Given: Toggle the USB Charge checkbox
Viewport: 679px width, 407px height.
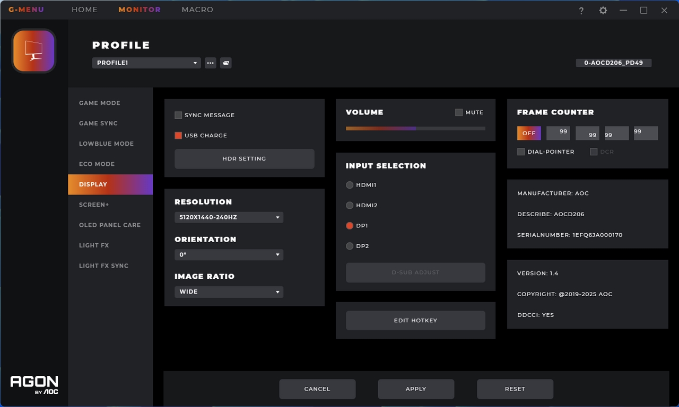Looking at the screenshot, I should 178,136.
